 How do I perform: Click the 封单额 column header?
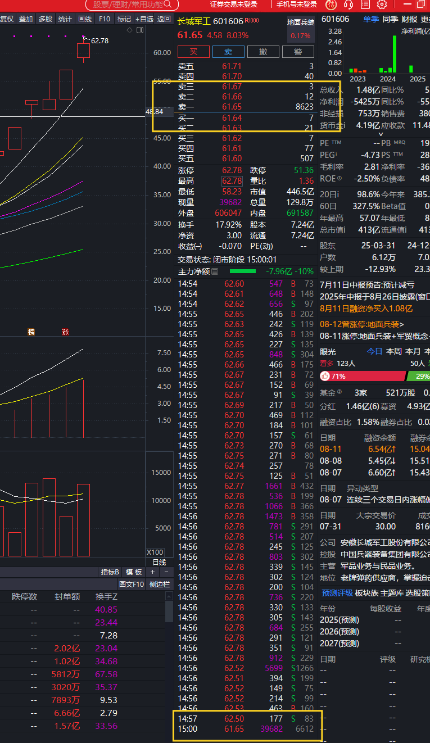point(67,597)
